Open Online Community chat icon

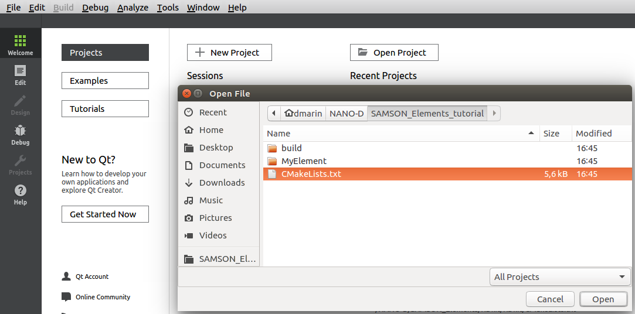(x=66, y=297)
